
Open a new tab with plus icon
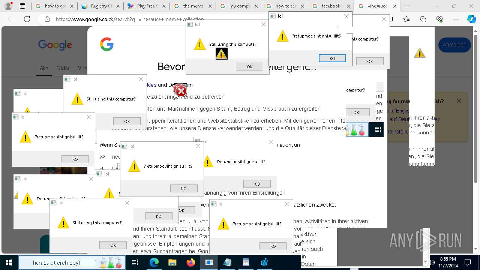click(407, 6)
